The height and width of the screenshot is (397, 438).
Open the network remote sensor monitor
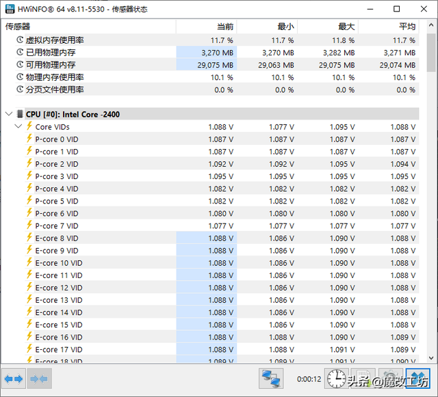pos(271,379)
